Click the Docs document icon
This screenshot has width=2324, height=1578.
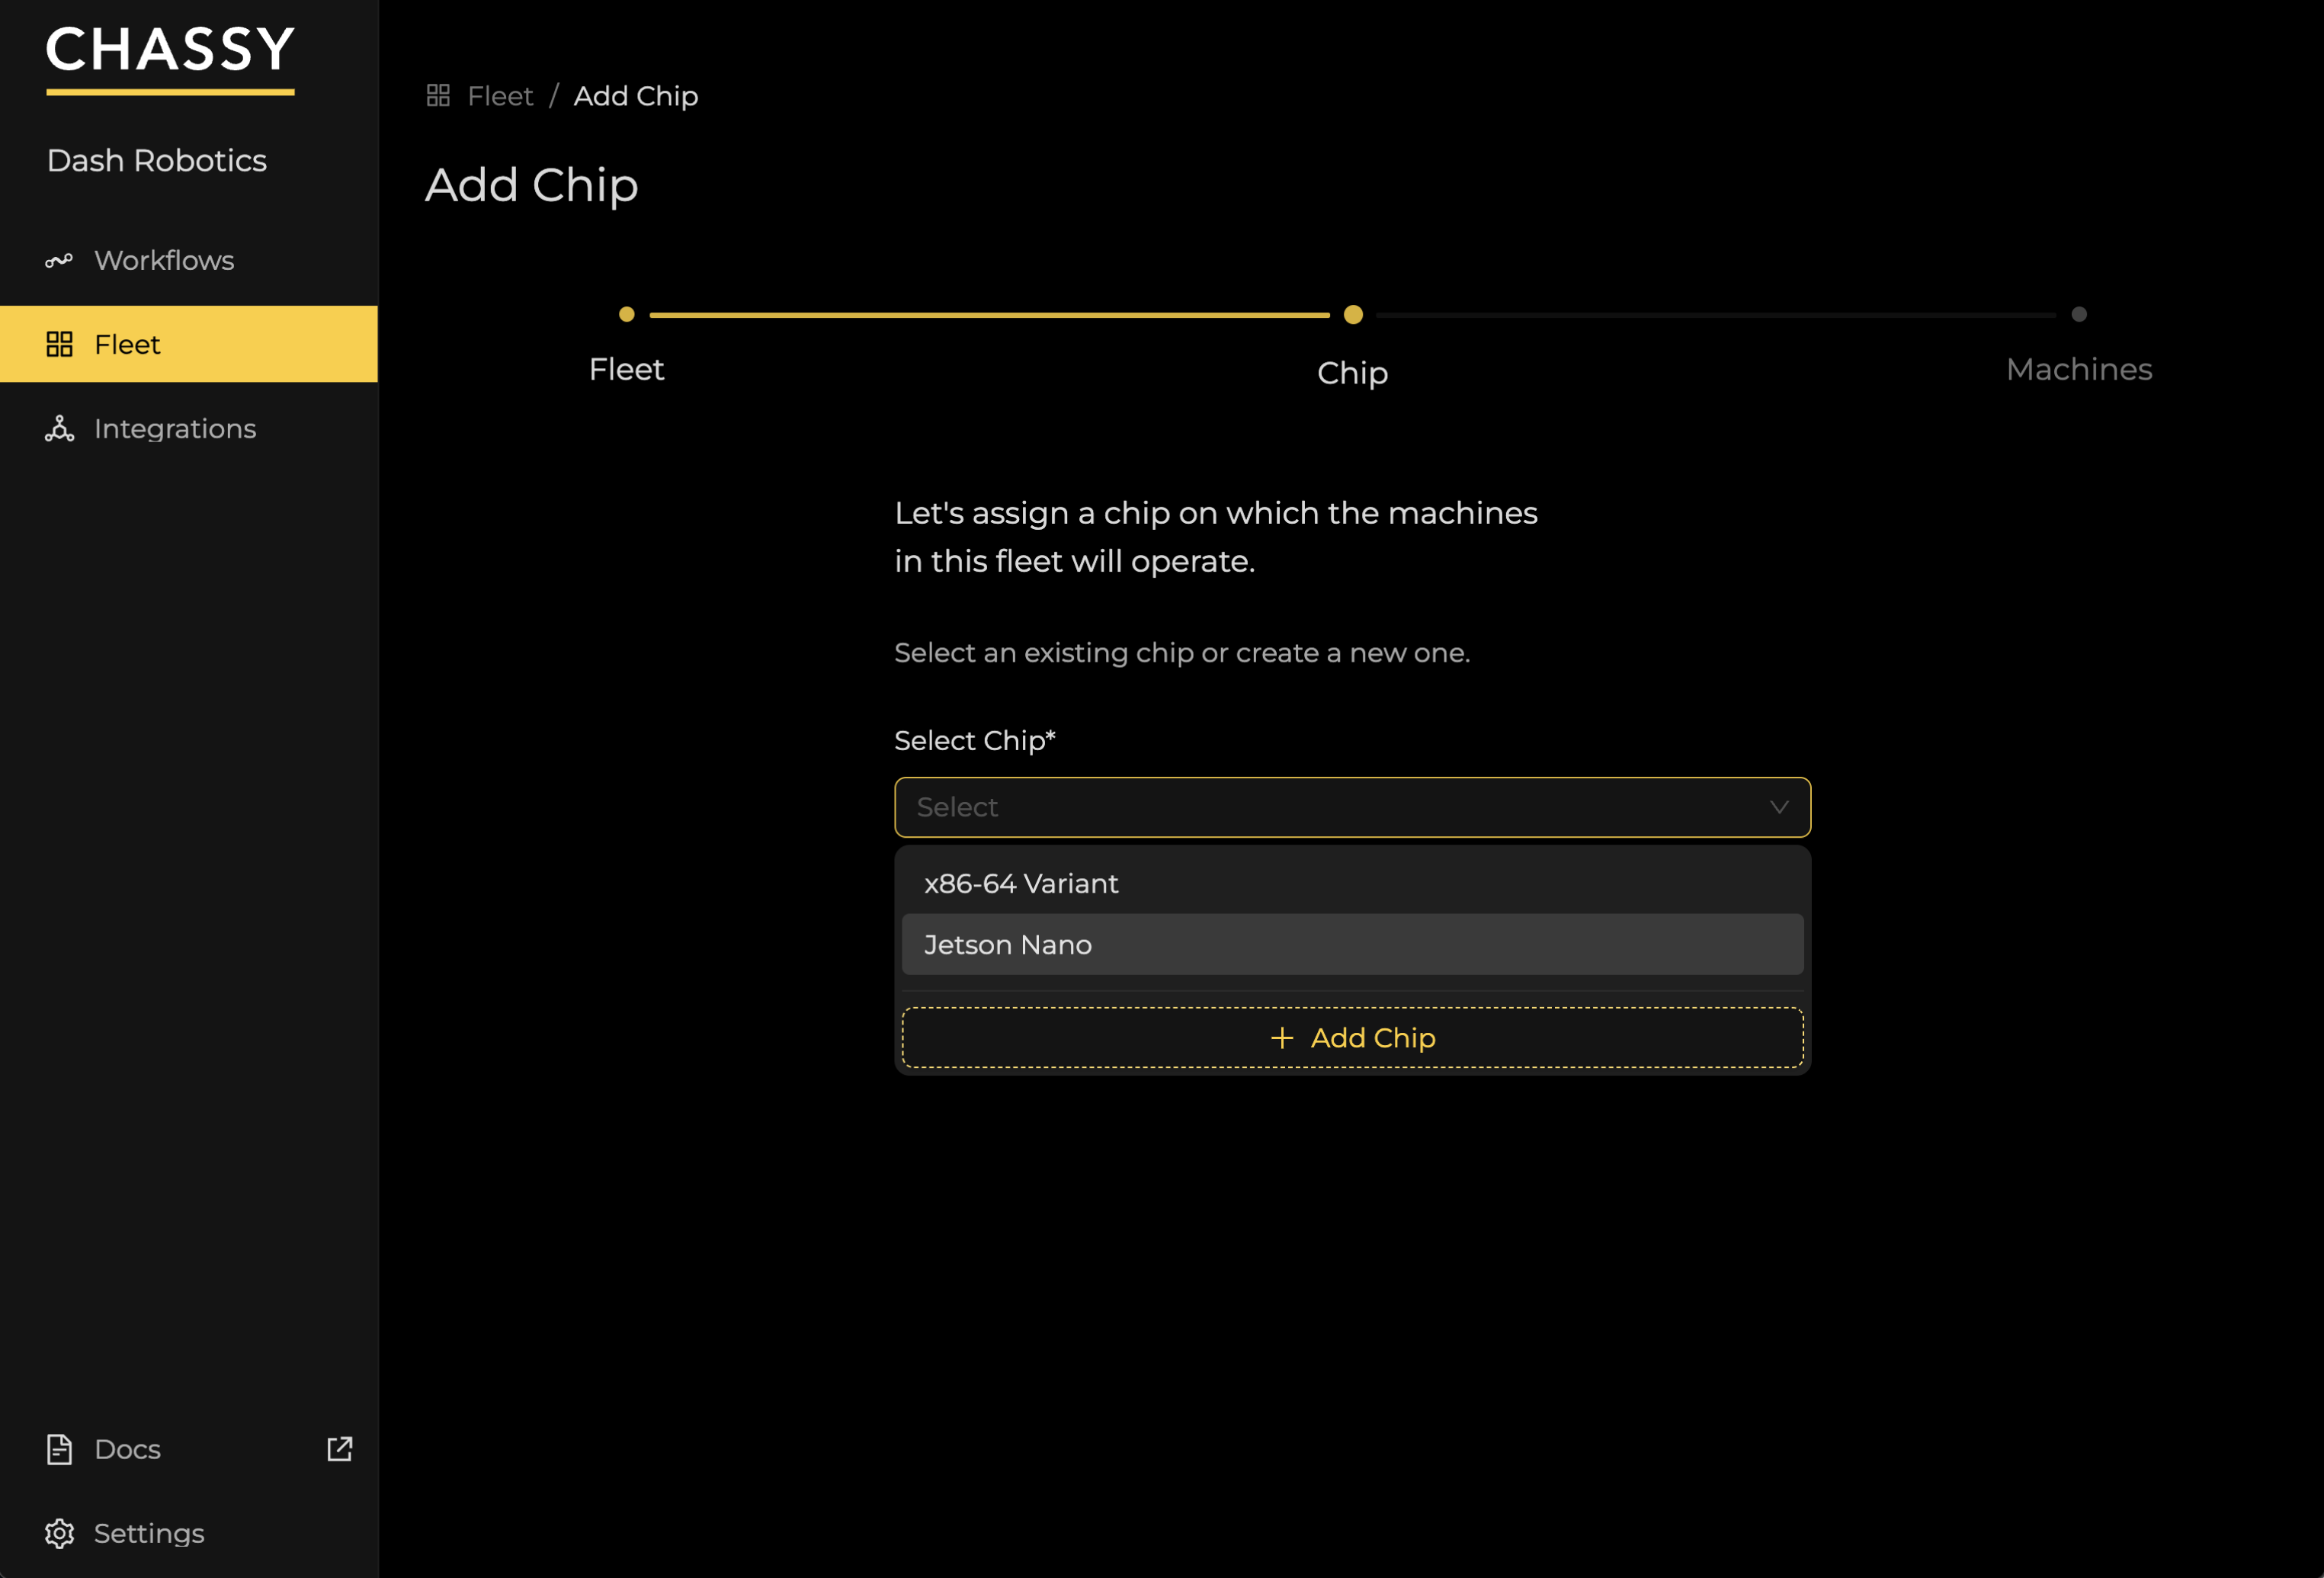pyautogui.click(x=59, y=1449)
